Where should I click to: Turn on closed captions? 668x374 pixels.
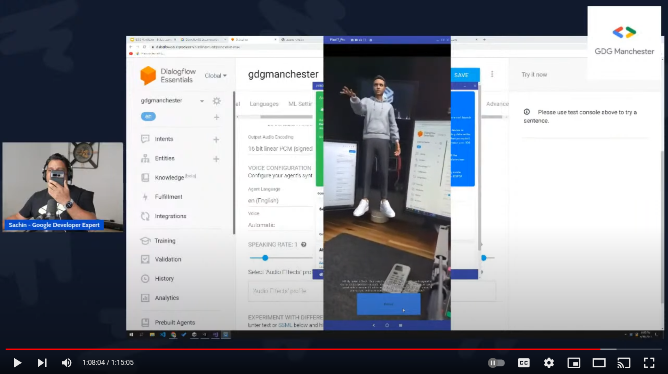click(524, 363)
